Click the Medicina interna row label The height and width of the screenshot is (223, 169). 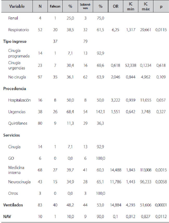(16, 170)
